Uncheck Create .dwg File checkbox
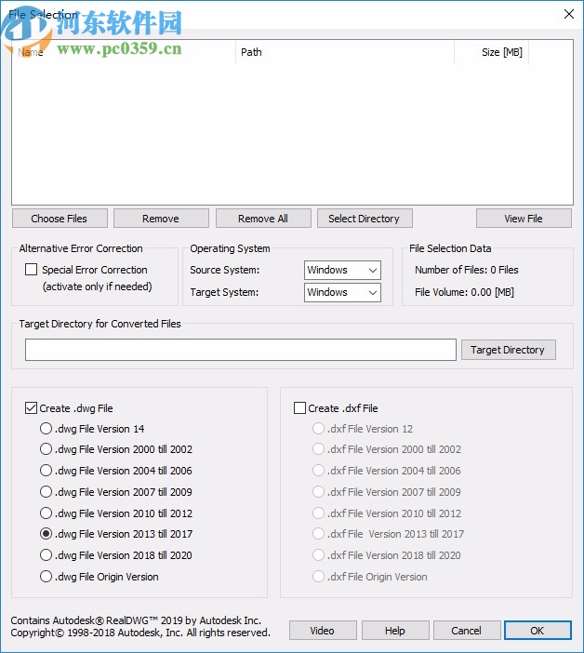 [x=32, y=407]
